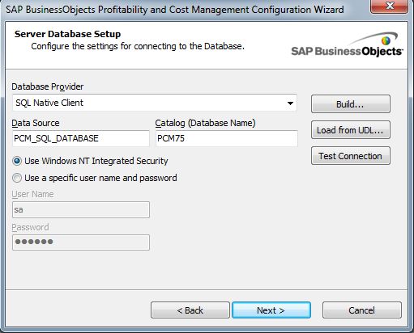Image resolution: width=414 pixels, height=333 pixels.
Task: Proceed with the Next > button
Action: pos(271,310)
